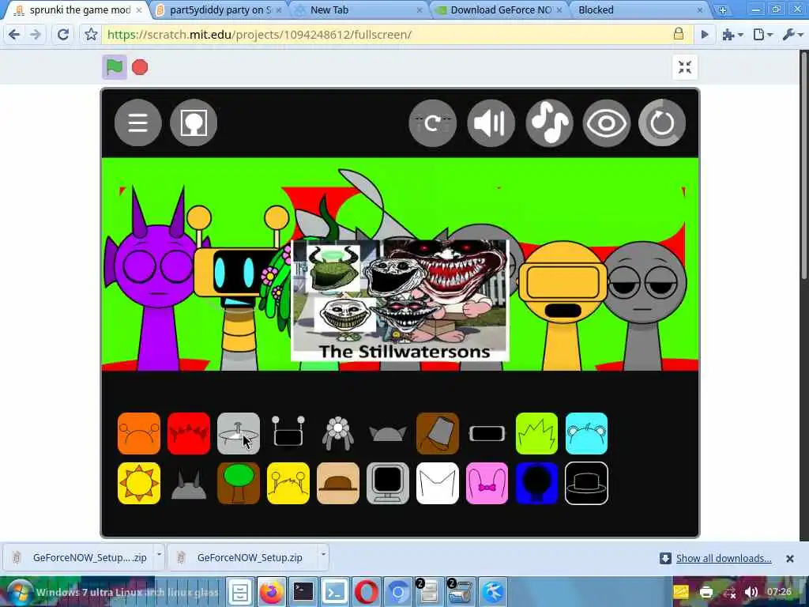The height and width of the screenshot is (607, 809).
Task: Click the lock icon in the address bar
Action: 679,34
